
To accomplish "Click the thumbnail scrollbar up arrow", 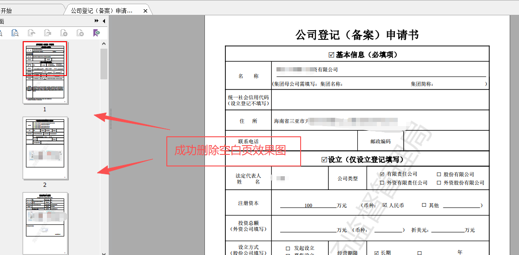I will (x=104, y=44).
